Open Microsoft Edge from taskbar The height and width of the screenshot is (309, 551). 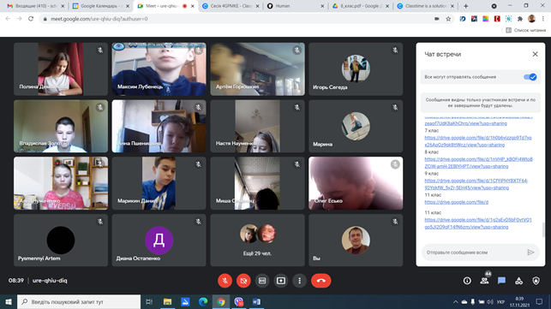coord(203,302)
